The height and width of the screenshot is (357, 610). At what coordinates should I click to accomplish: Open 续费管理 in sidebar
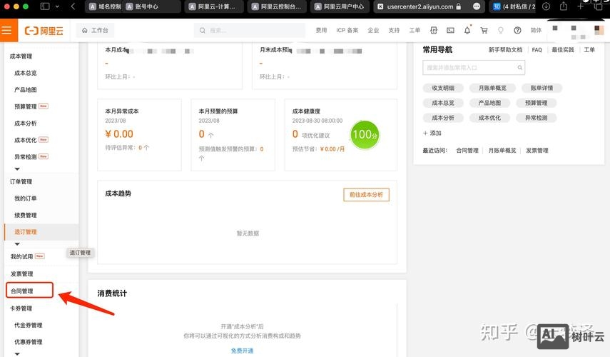(x=25, y=216)
